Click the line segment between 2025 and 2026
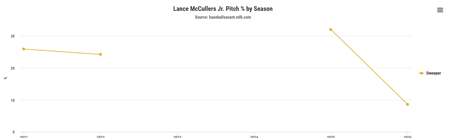Viewport: 450px width, 138px height. (x=369, y=67)
